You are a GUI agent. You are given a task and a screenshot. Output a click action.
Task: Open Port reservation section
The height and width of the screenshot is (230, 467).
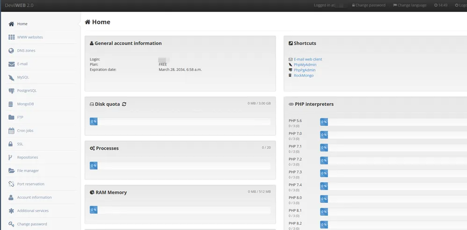30,184
